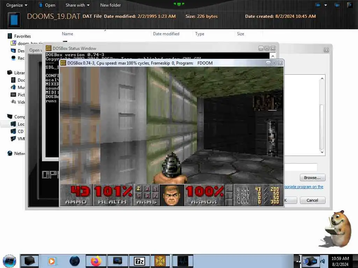Sort files by the Size column

coord(241,34)
